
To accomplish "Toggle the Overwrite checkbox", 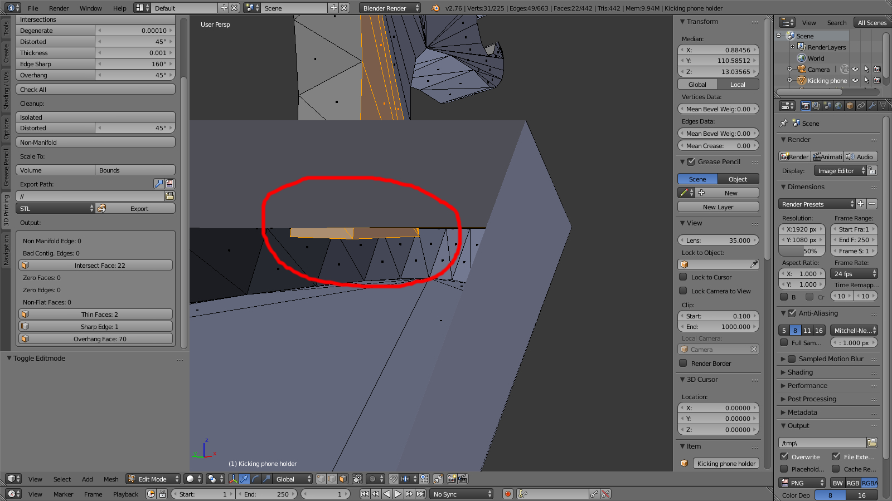I will tap(784, 457).
